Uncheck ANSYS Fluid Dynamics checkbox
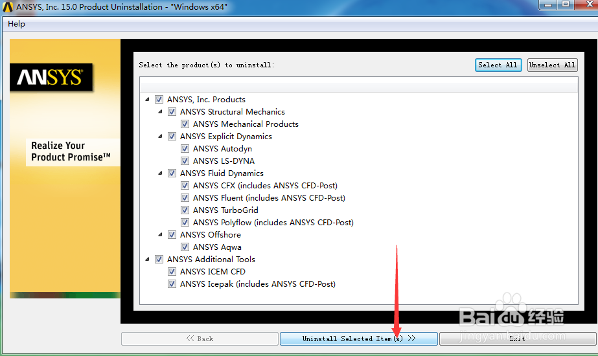The image size is (598, 356). point(172,173)
